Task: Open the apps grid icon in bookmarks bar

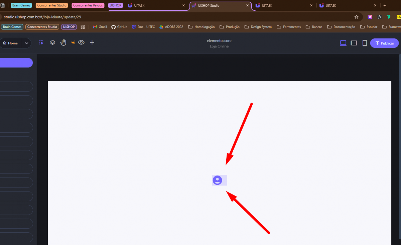Action: [x=83, y=27]
